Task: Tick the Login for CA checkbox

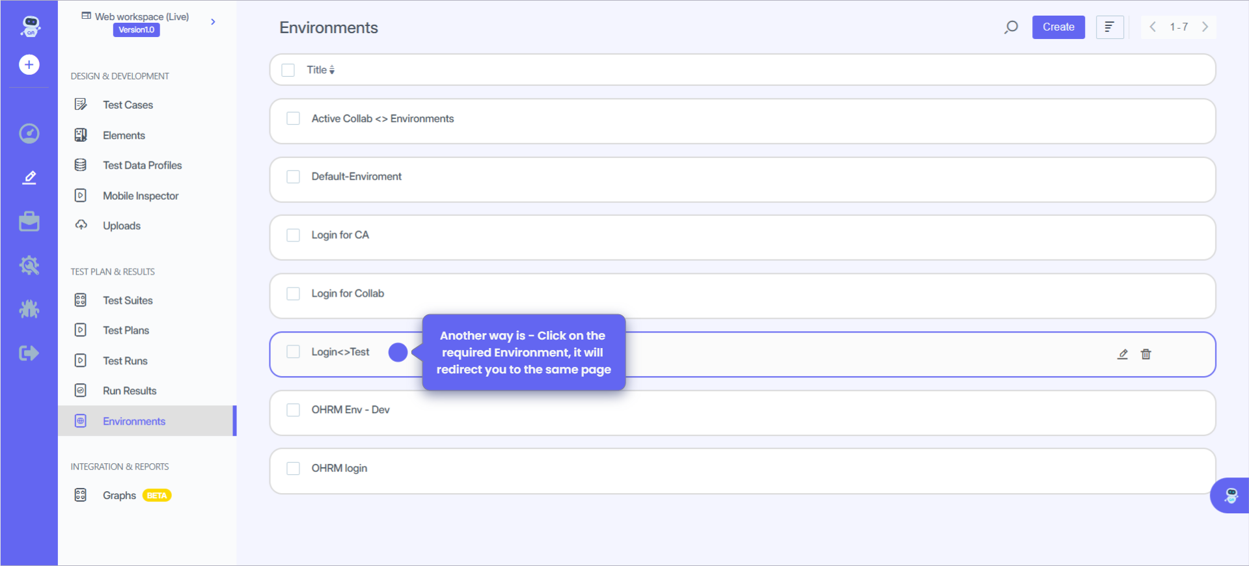Action: (294, 235)
